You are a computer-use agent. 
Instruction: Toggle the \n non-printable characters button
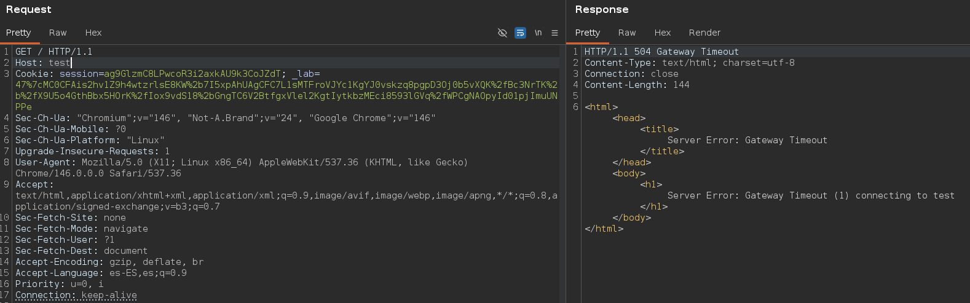click(538, 33)
